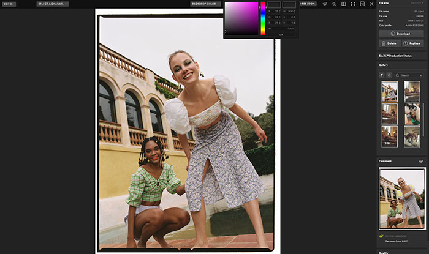This screenshot has height=254, width=429.
Task: Toggle the Free Zoom button
Action: point(306,4)
